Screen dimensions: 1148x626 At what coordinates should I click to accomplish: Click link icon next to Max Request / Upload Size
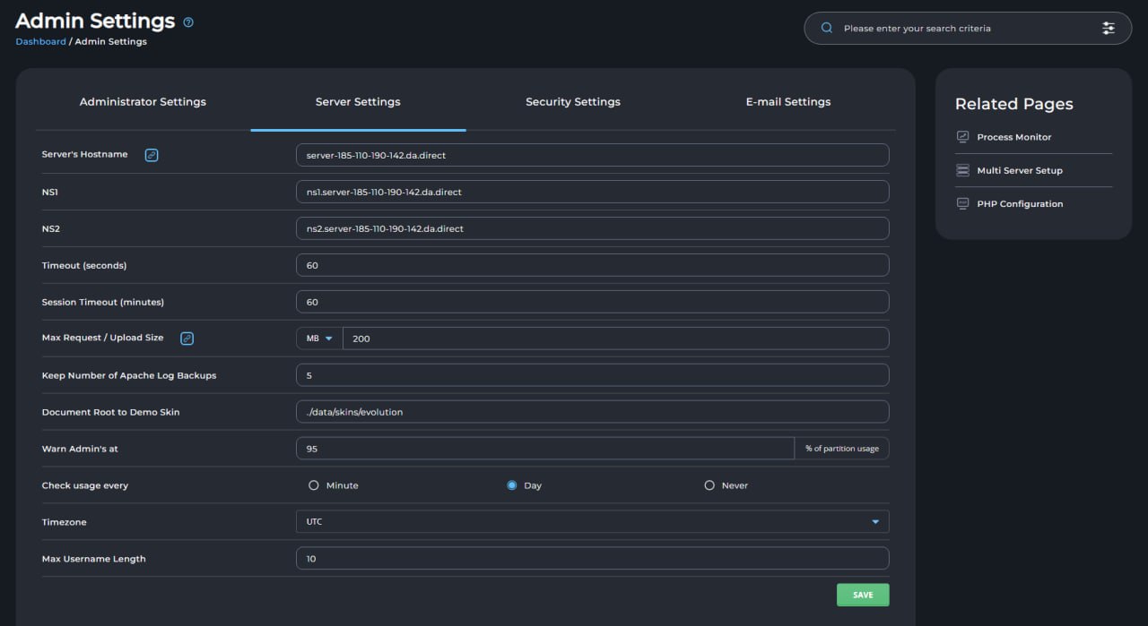click(187, 339)
